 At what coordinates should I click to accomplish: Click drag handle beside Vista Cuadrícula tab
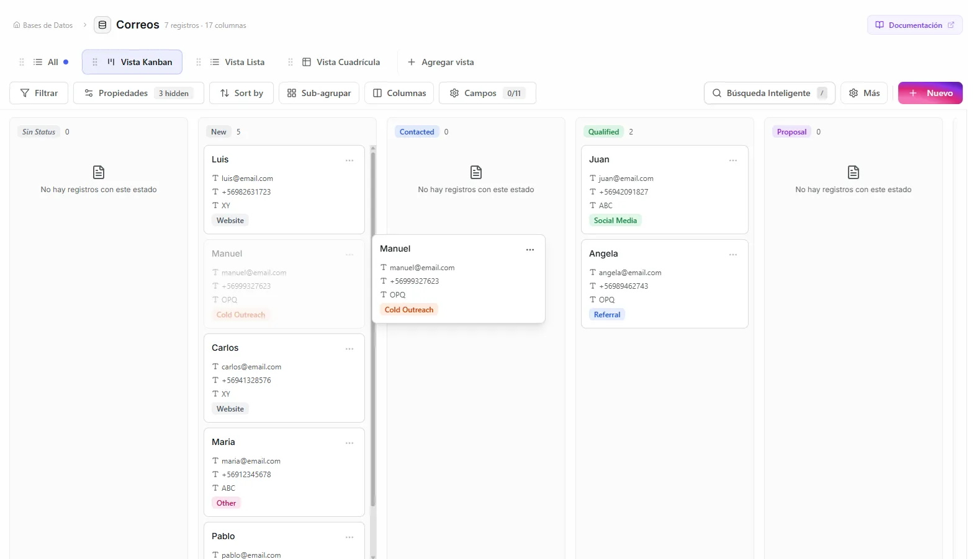tap(290, 62)
